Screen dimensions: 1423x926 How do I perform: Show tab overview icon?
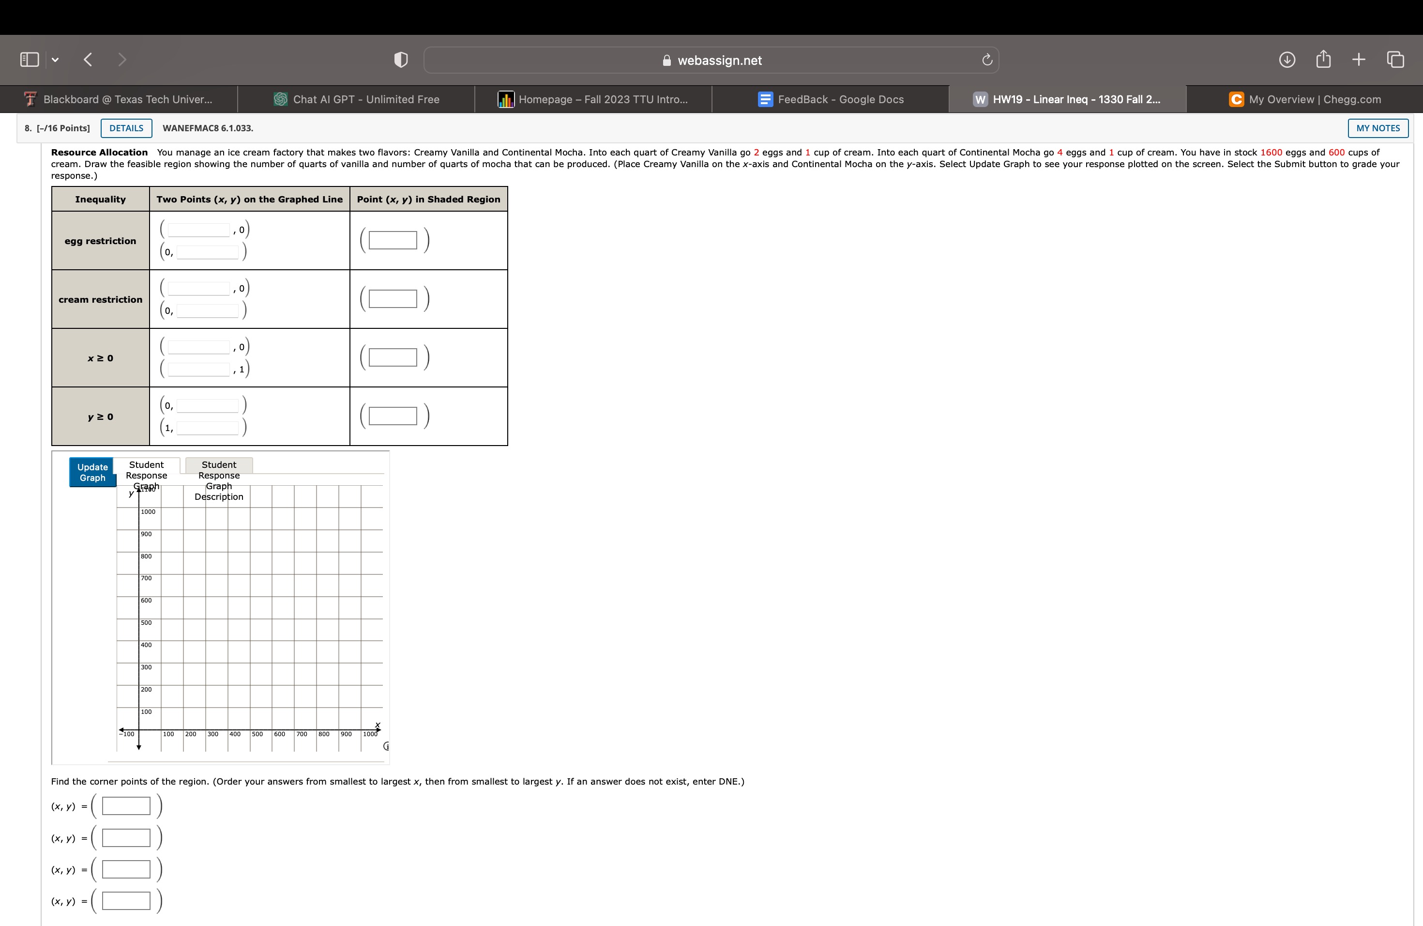pos(1395,59)
